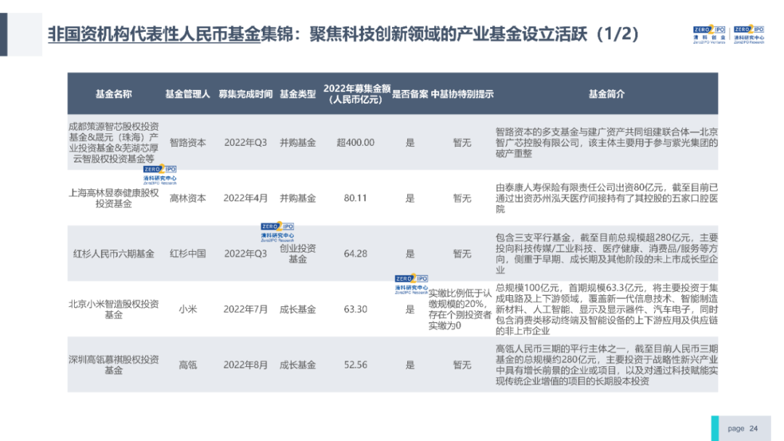Click the Zero2IPO Ventures logo at top right

point(709,35)
